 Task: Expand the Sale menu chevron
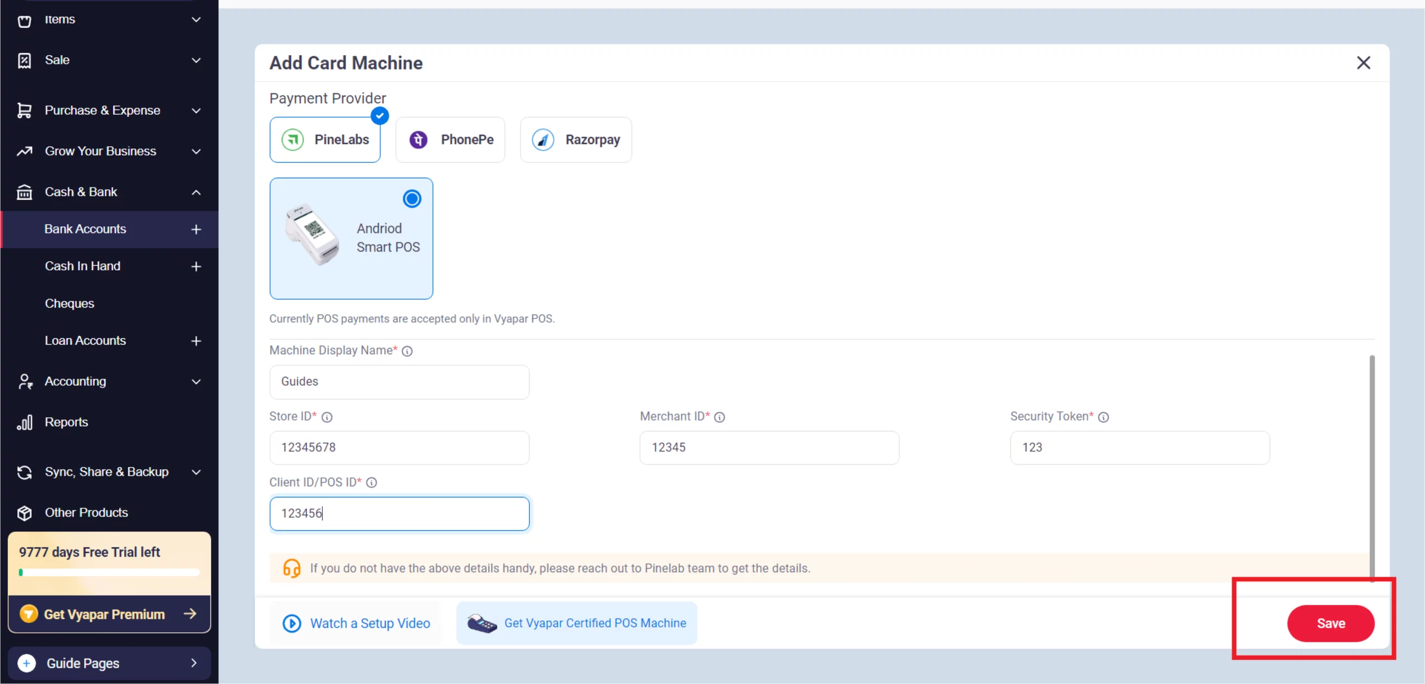(x=196, y=60)
